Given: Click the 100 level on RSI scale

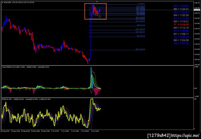Looking at the screenshot, I should pos(195,99).
